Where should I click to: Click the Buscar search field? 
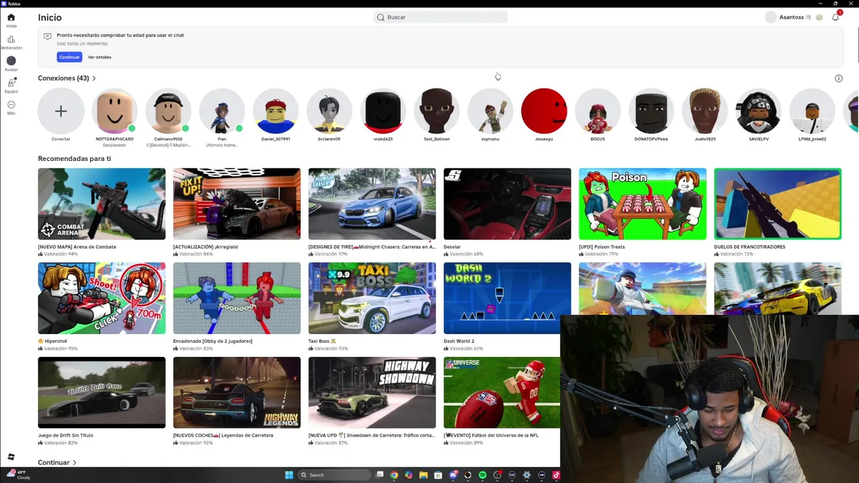tap(440, 17)
